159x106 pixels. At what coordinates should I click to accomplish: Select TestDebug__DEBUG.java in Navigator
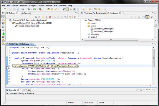coord(102,32)
